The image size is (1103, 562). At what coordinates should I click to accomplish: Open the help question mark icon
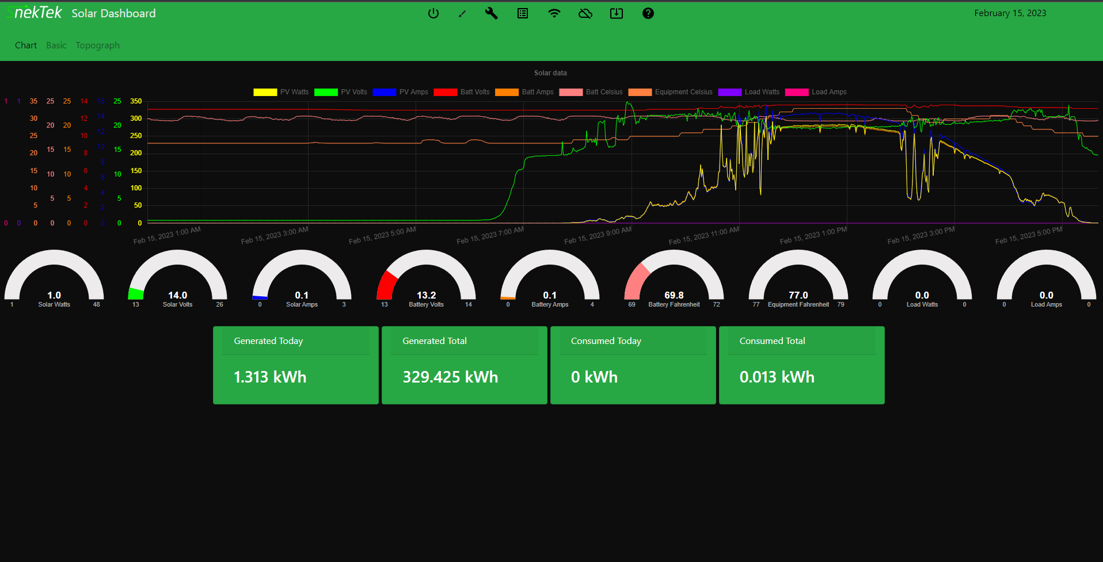click(x=648, y=13)
